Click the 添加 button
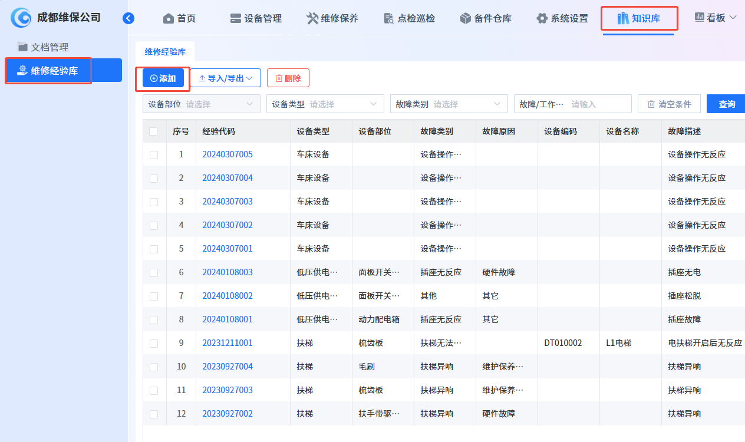Image resolution: width=745 pixels, height=442 pixels. (163, 78)
